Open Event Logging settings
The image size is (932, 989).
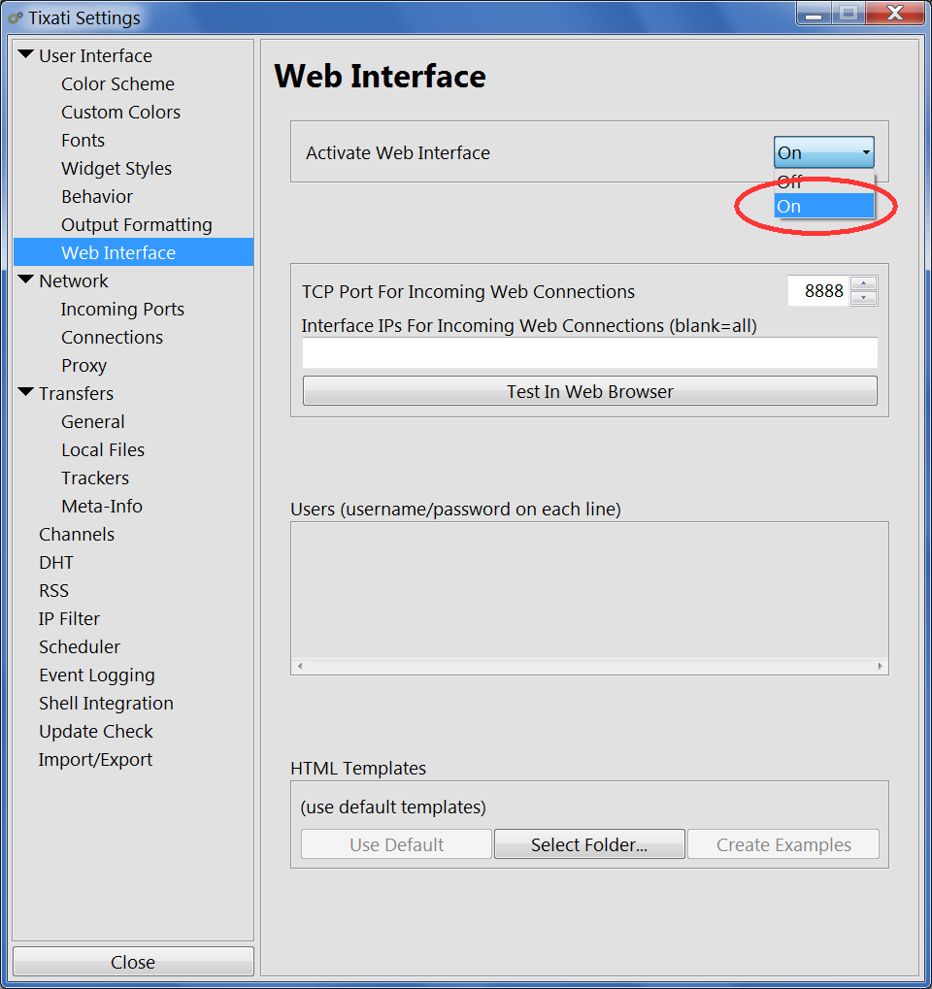(96, 675)
